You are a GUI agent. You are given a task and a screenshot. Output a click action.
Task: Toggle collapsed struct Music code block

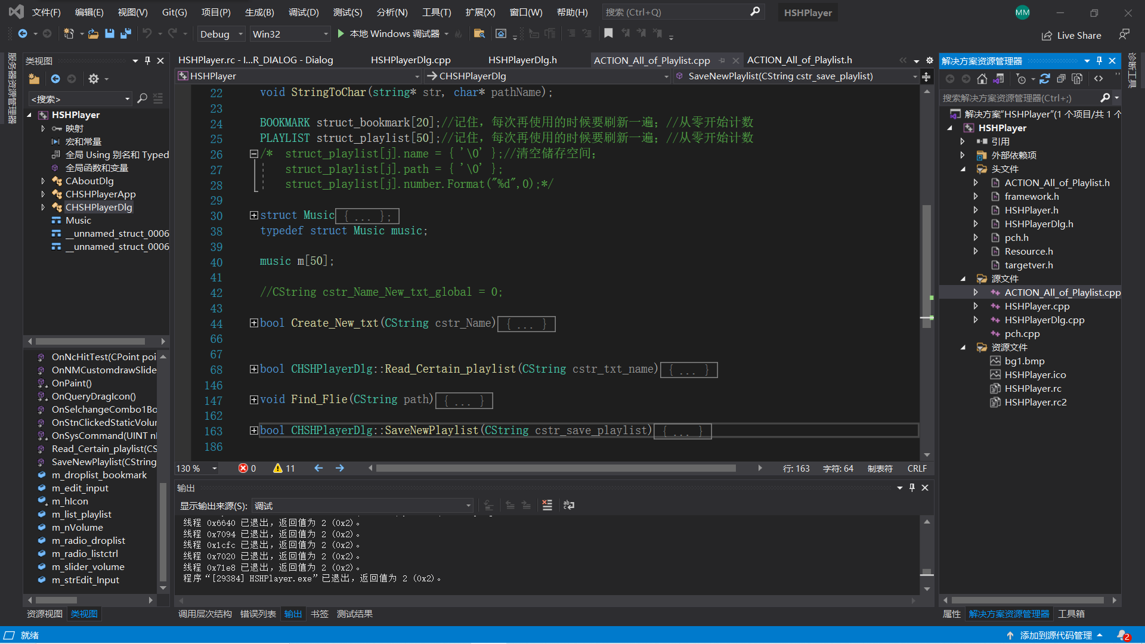pos(252,215)
